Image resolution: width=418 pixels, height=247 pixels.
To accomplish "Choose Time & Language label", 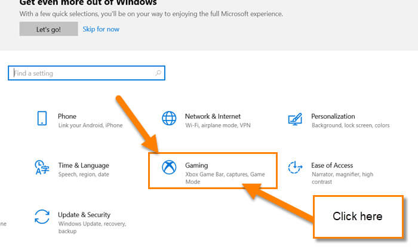I will coord(84,165).
